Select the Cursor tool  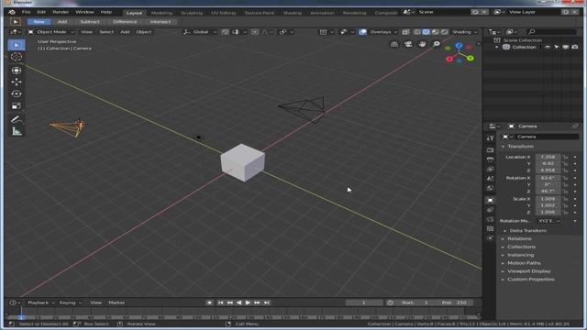click(x=17, y=57)
